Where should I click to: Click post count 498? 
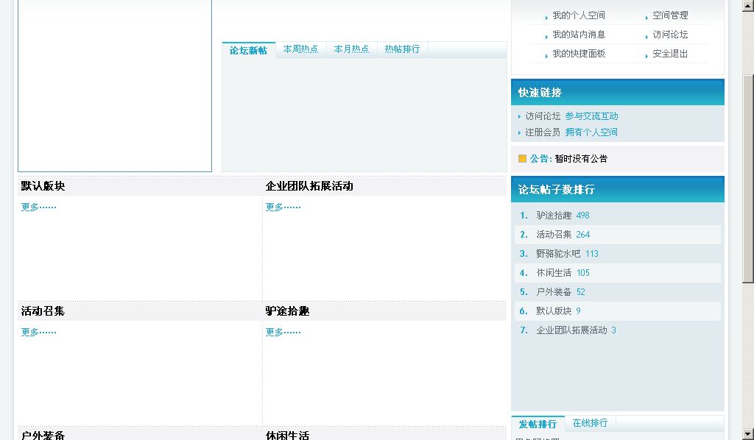pos(583,215)
